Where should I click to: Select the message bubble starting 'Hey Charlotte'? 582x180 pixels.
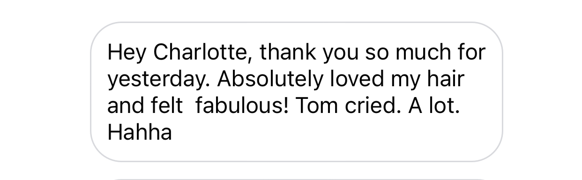pos(296,92)
